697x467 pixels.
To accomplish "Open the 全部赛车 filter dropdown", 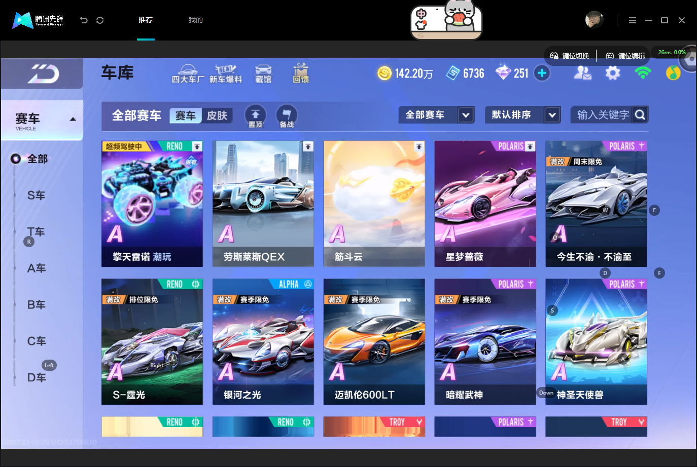I will tap(436, 115).
